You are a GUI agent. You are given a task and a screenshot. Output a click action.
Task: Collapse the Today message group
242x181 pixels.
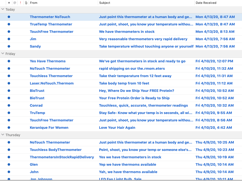coord(2,9)
